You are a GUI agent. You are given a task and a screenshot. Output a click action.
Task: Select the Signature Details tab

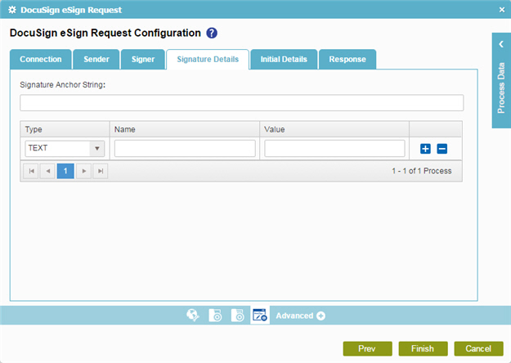point(208,60)
